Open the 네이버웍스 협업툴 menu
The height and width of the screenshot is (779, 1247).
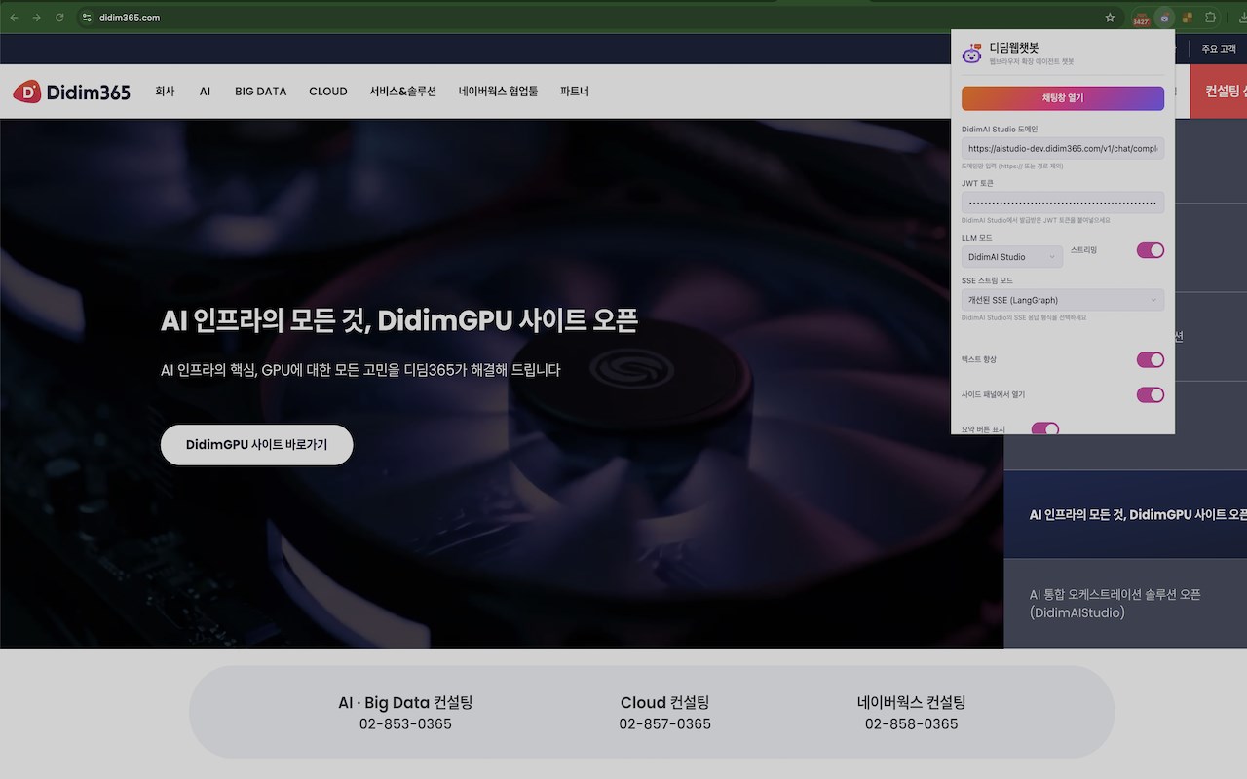(x=498, y=92)
